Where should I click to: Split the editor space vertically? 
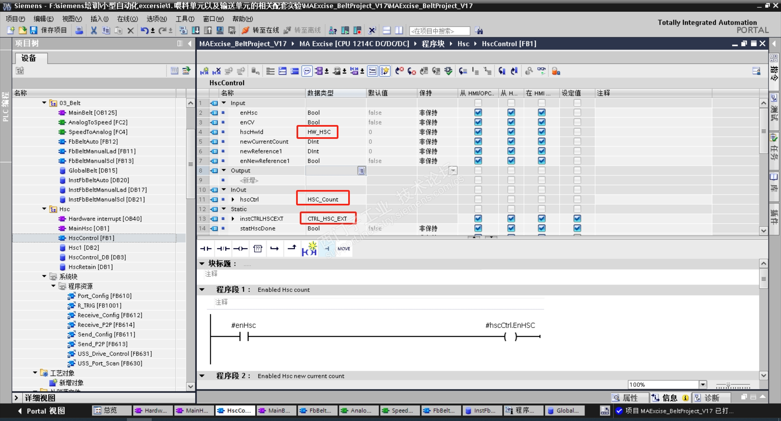pyautogui.click(x=399, y=30)
